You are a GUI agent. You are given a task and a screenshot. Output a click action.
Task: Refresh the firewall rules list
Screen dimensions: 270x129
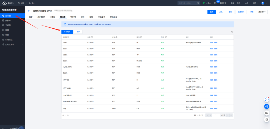(232, 32)
